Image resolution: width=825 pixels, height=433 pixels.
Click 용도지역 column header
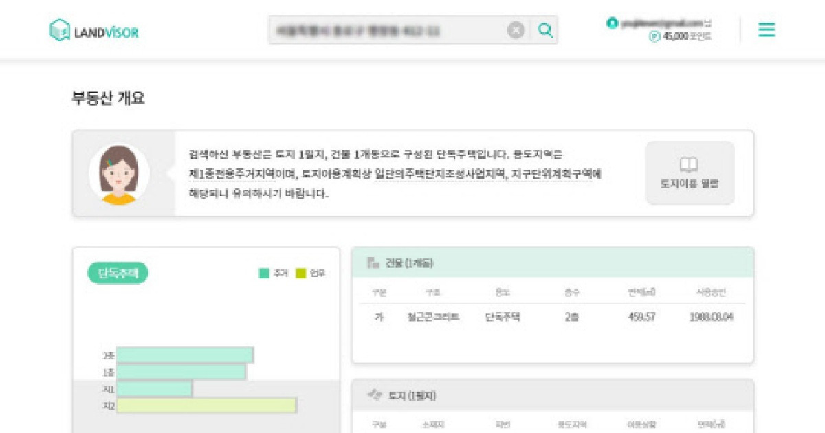(x=572, y=425)
